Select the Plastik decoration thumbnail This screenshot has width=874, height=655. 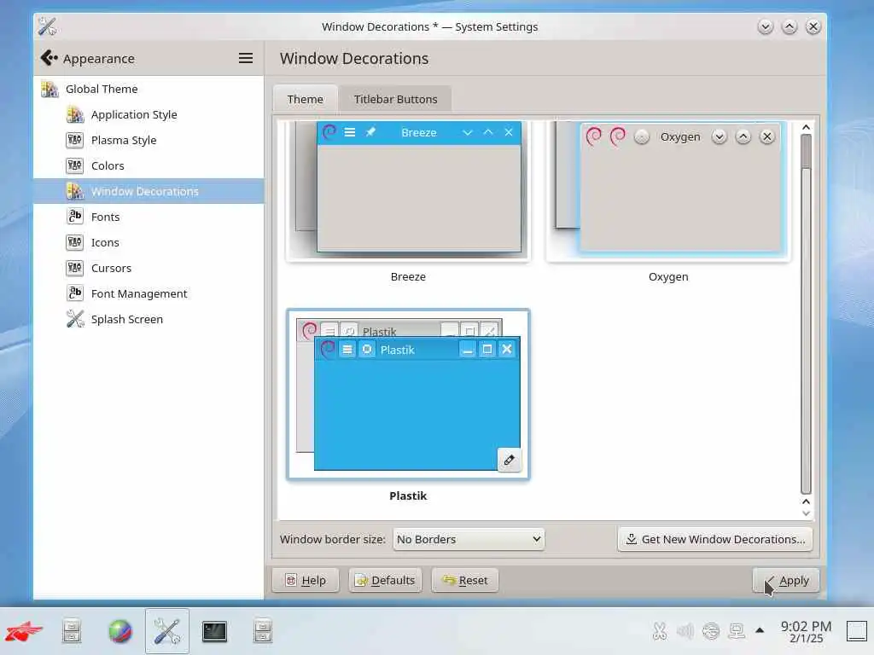tap(408, 394)
